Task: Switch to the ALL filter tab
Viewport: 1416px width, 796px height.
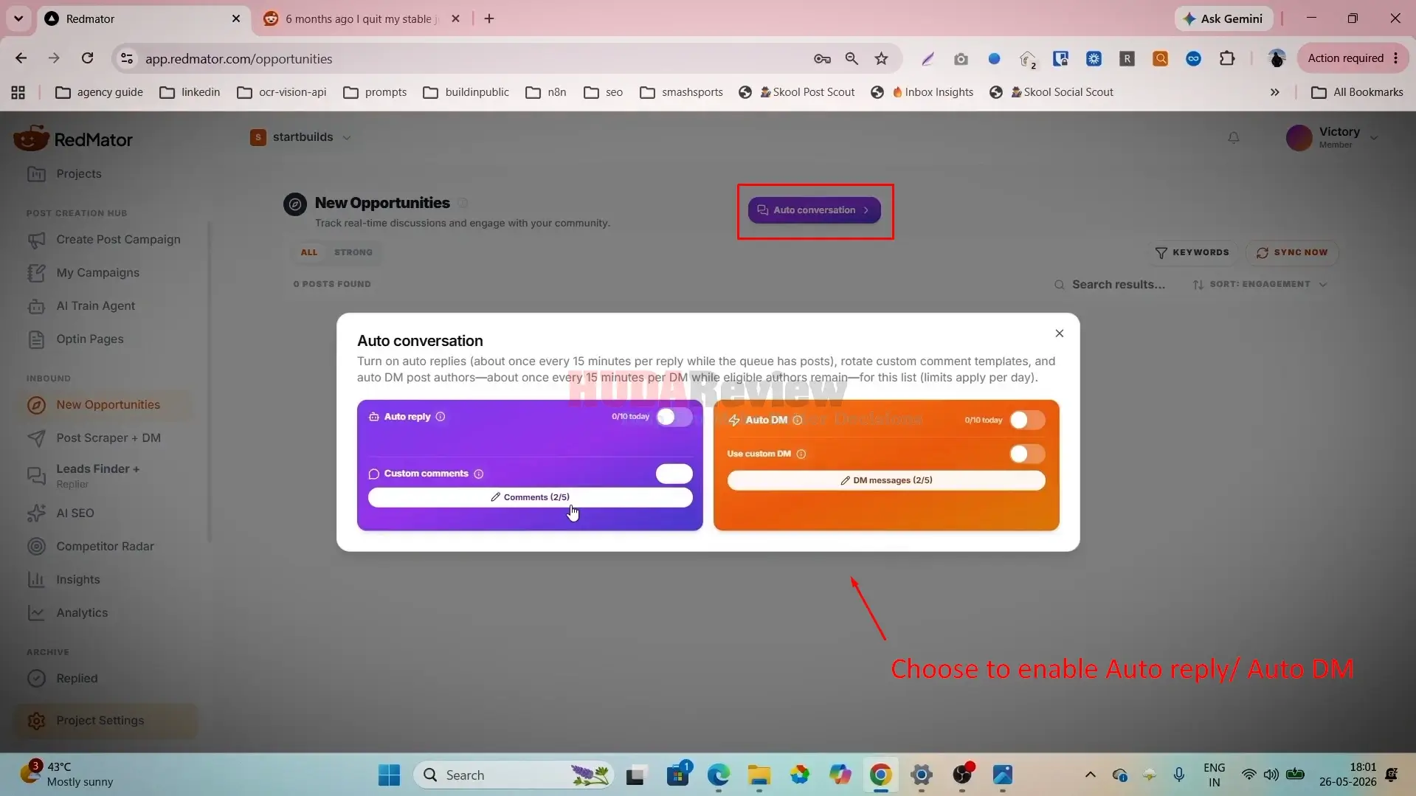Action: [309, 252]
